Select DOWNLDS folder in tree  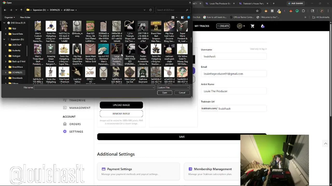17,72
